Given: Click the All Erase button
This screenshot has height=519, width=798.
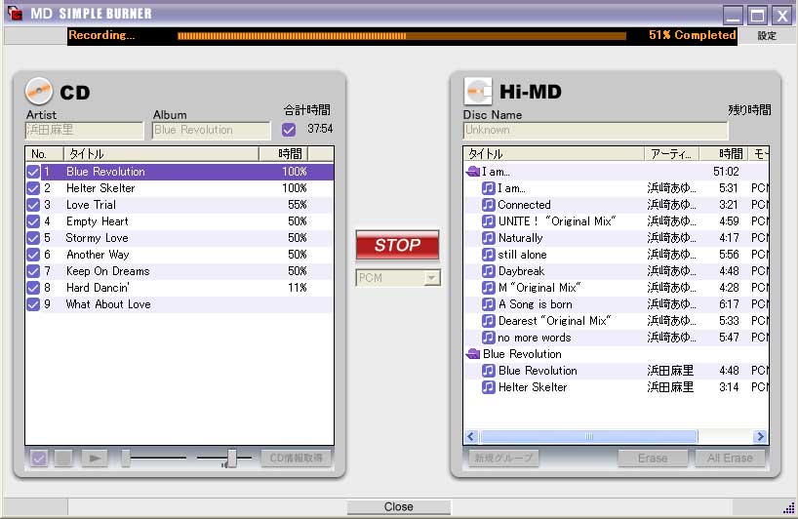Looking at the screenshot, I should pyautogui.click(x=730, y=458).
